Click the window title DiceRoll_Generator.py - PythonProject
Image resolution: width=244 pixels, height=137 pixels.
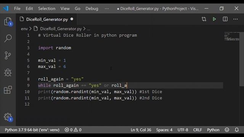click(157, 8)
